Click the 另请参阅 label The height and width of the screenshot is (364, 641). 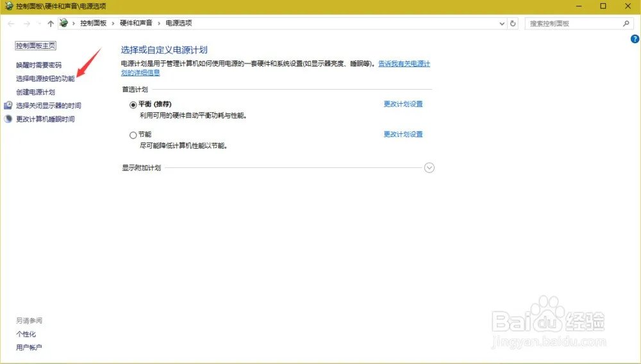(x=29, y=320)
